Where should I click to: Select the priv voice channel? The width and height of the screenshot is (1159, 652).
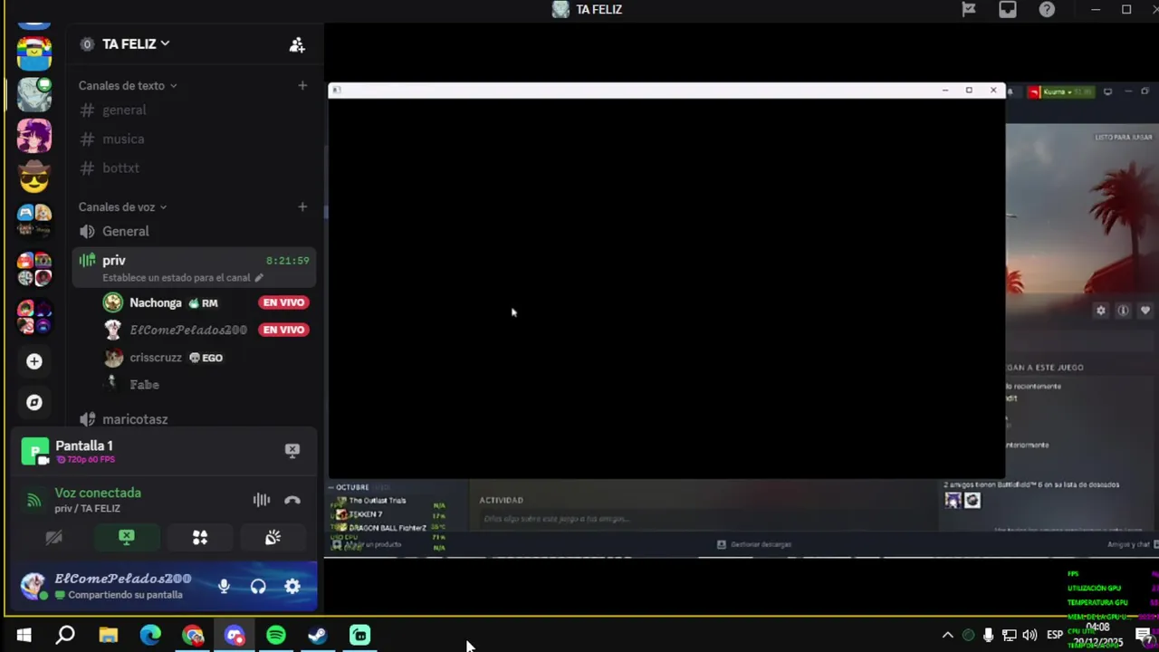[114, 260]
